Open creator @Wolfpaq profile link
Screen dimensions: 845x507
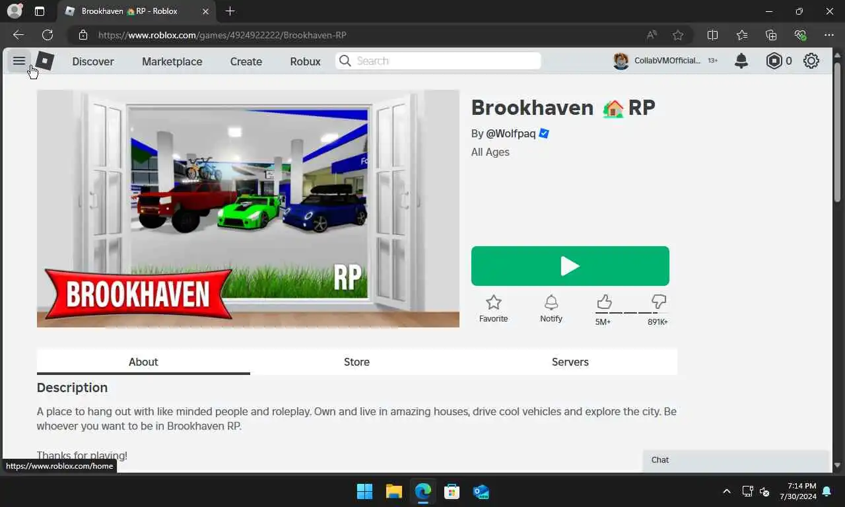coord(511,133)
